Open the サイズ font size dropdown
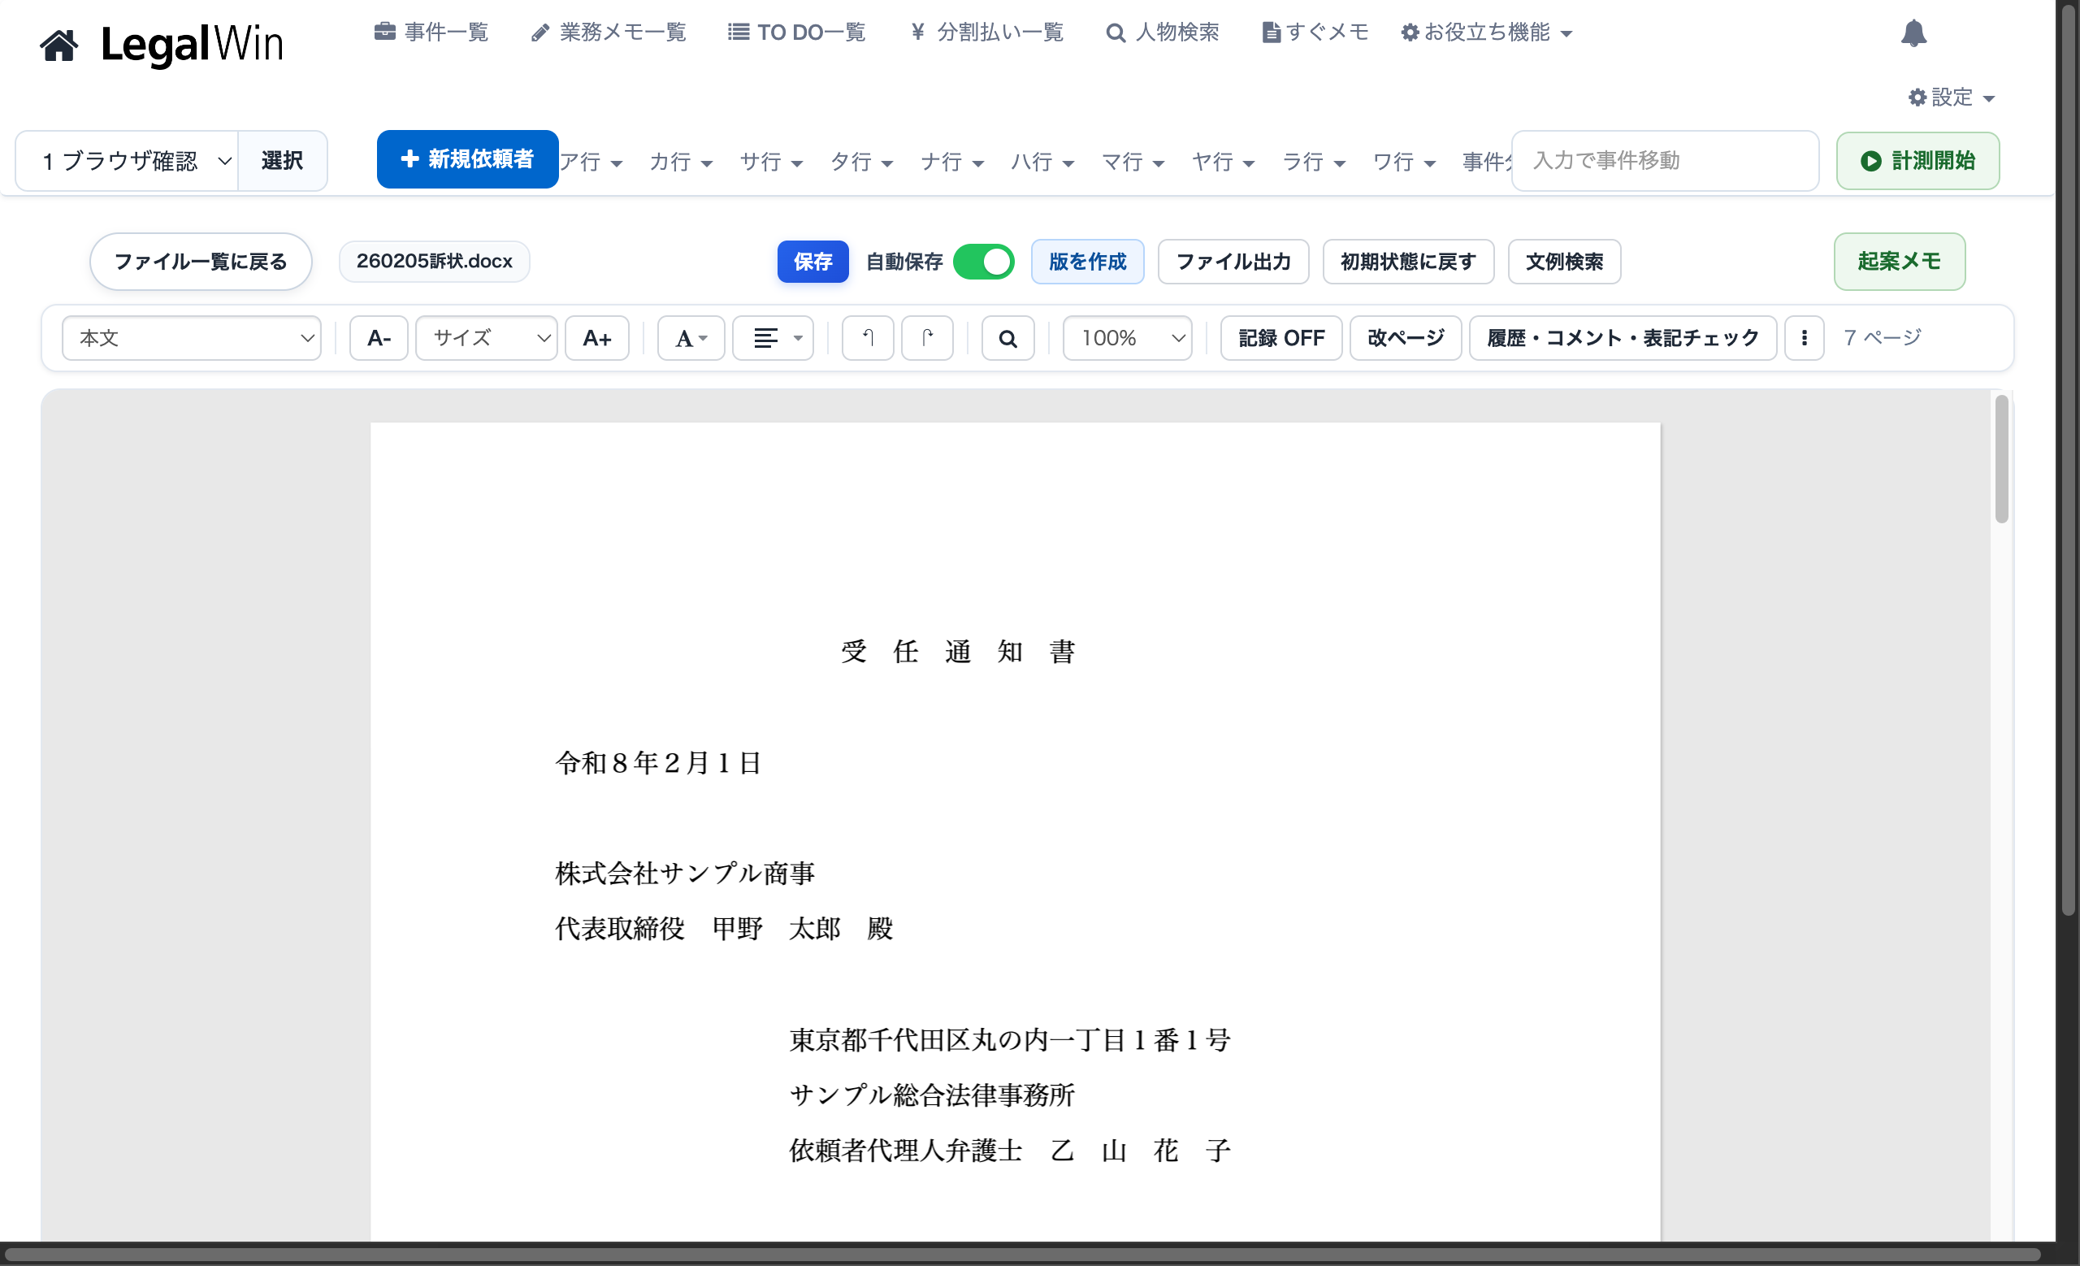This screenshot has height=1266, width=2080. click(x=486, y=339)
